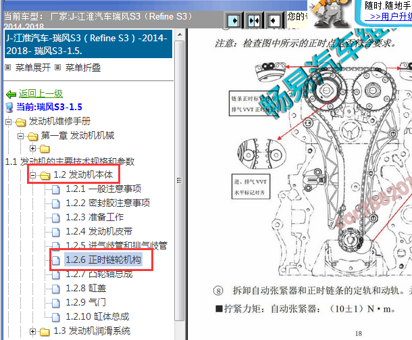This screenshot has height=340, width=412.
Task: Open 1.2.9 气门
Action: pos(86,302)
